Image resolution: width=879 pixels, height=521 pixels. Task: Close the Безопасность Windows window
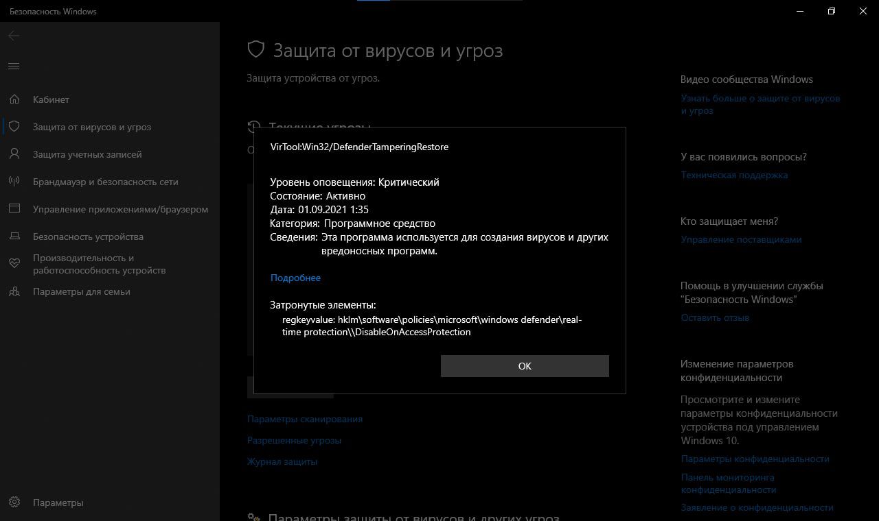tap(863, 11)
